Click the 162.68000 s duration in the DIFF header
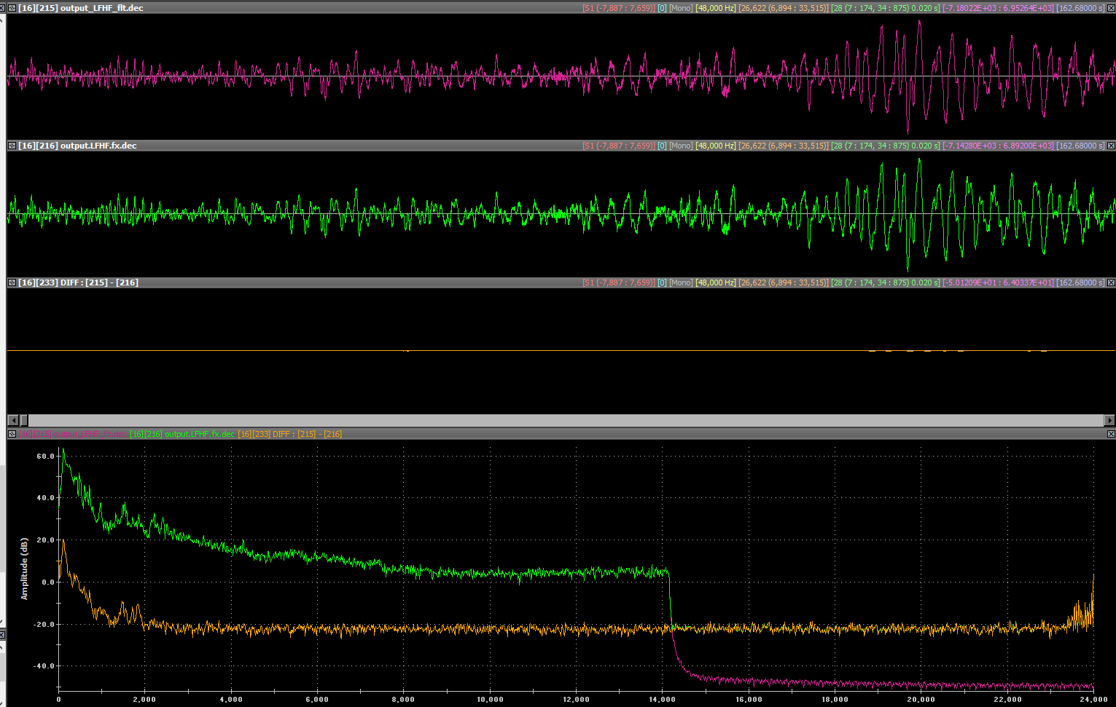 click(x=1080, y=283)
